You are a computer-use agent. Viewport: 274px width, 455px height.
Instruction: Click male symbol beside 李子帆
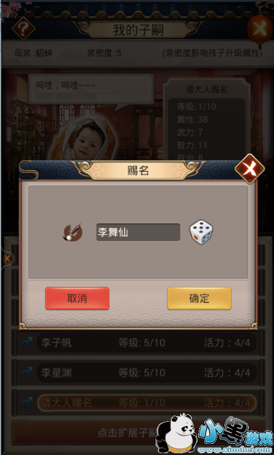(x=27, y=342)
